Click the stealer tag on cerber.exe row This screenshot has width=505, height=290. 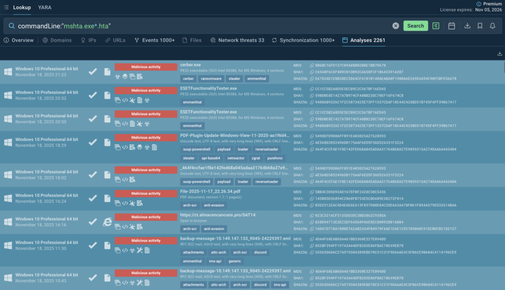pos(234,78)
